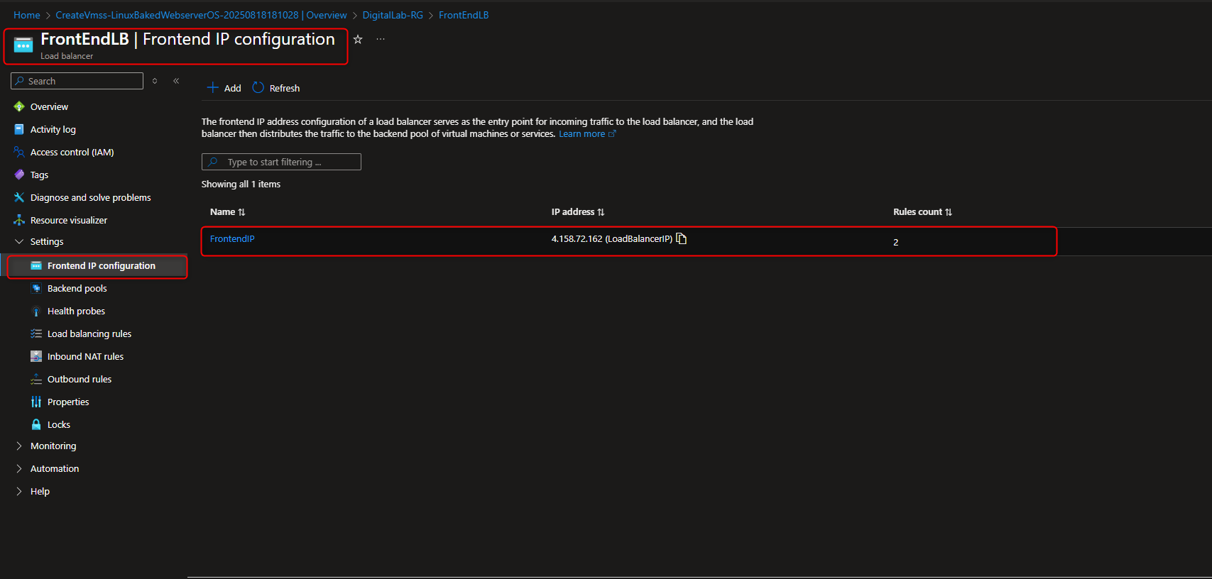The height and width of the screenshot is (579, 1212).
Task: Collapse the sidebar menu with double chevron
Action: click(176, 81)
